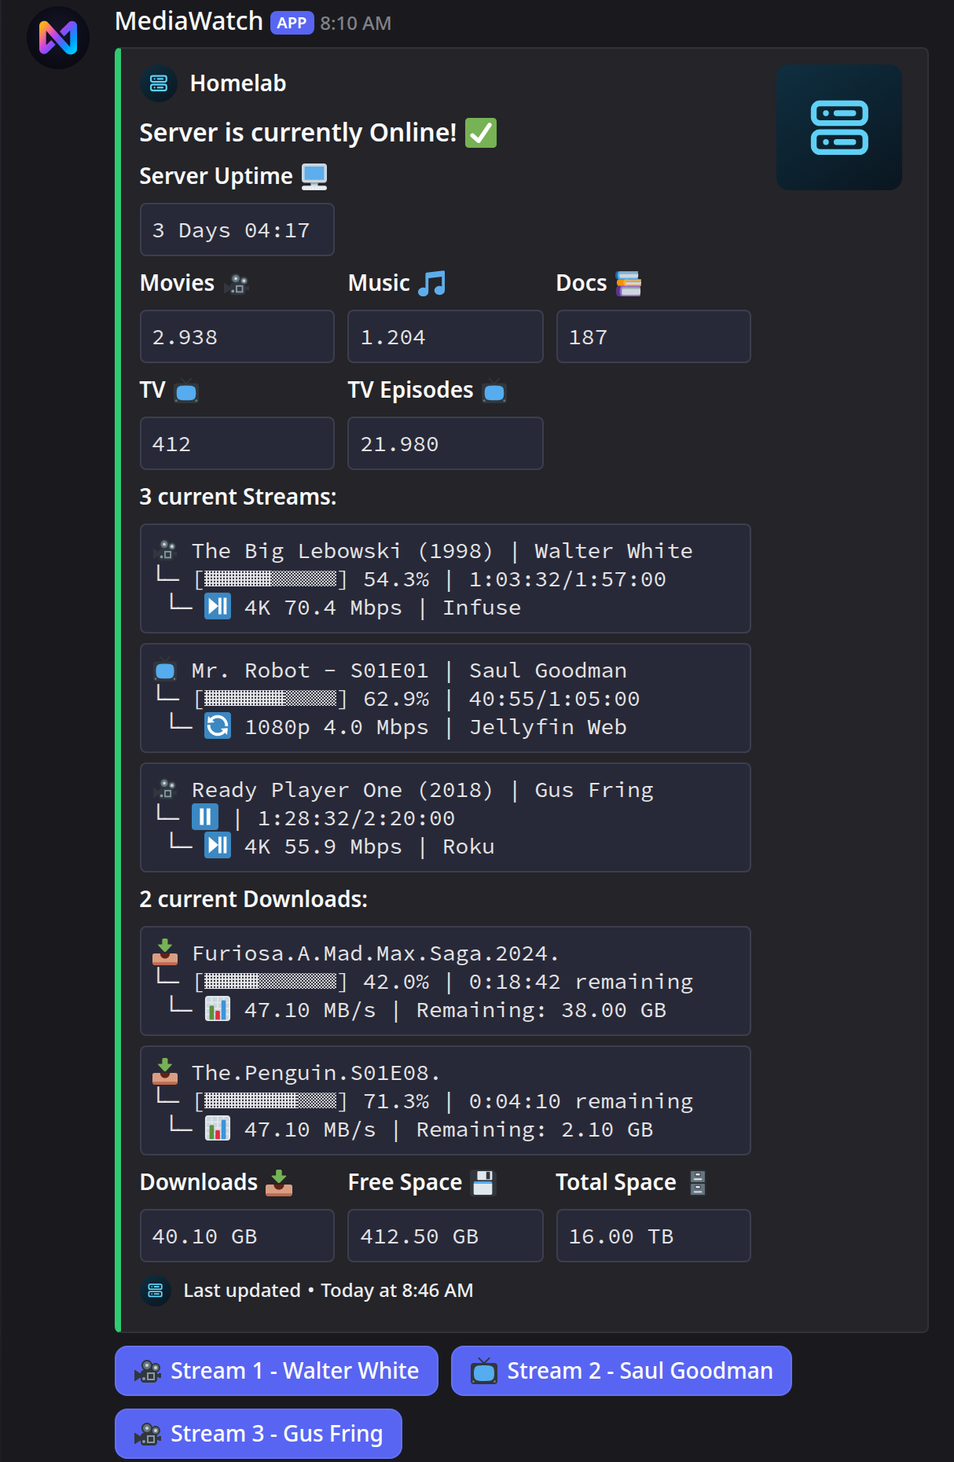Select the TV count 412
954x1462 pixels.
pos(171,444)
